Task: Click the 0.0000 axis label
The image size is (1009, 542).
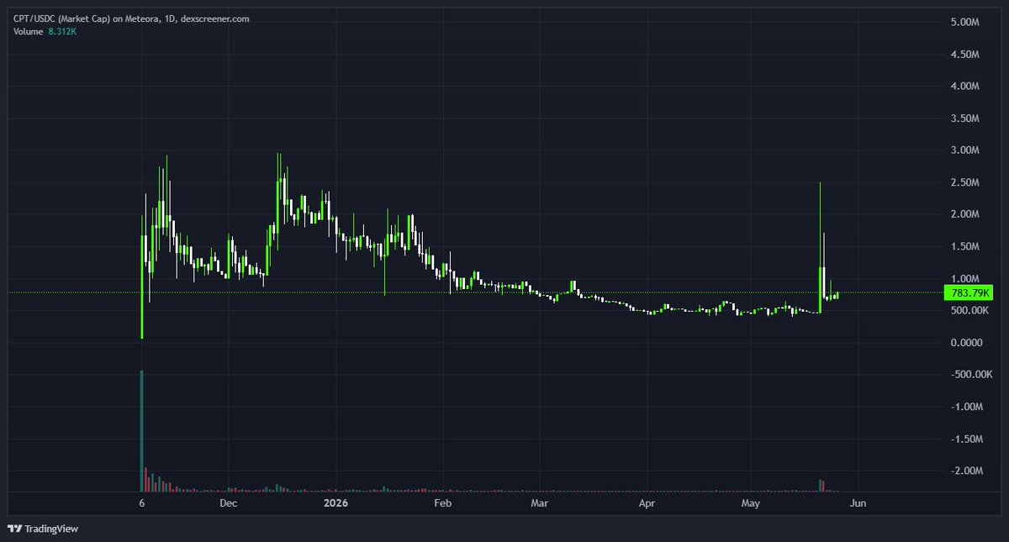Action: tap(967, 343)
